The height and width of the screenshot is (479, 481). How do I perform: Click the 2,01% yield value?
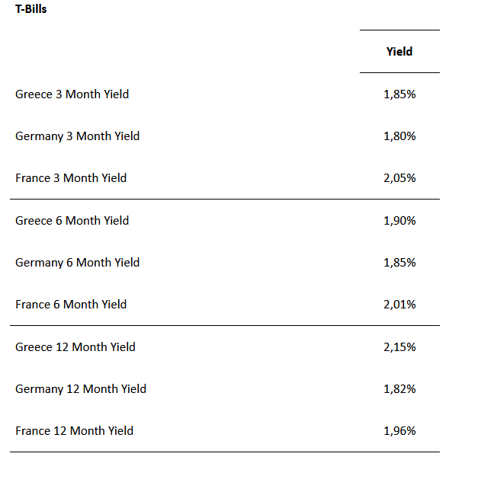click(x=399, y=305)
